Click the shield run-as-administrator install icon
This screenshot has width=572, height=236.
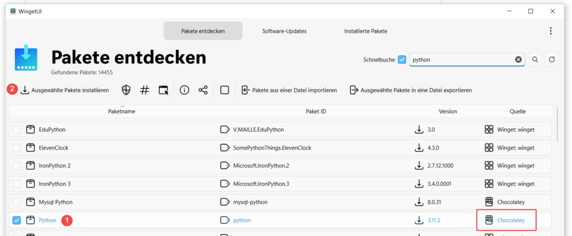pos(126,90)
